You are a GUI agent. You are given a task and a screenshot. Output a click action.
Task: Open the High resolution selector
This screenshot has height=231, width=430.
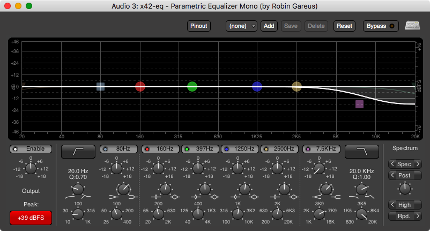tap(405, 205)
